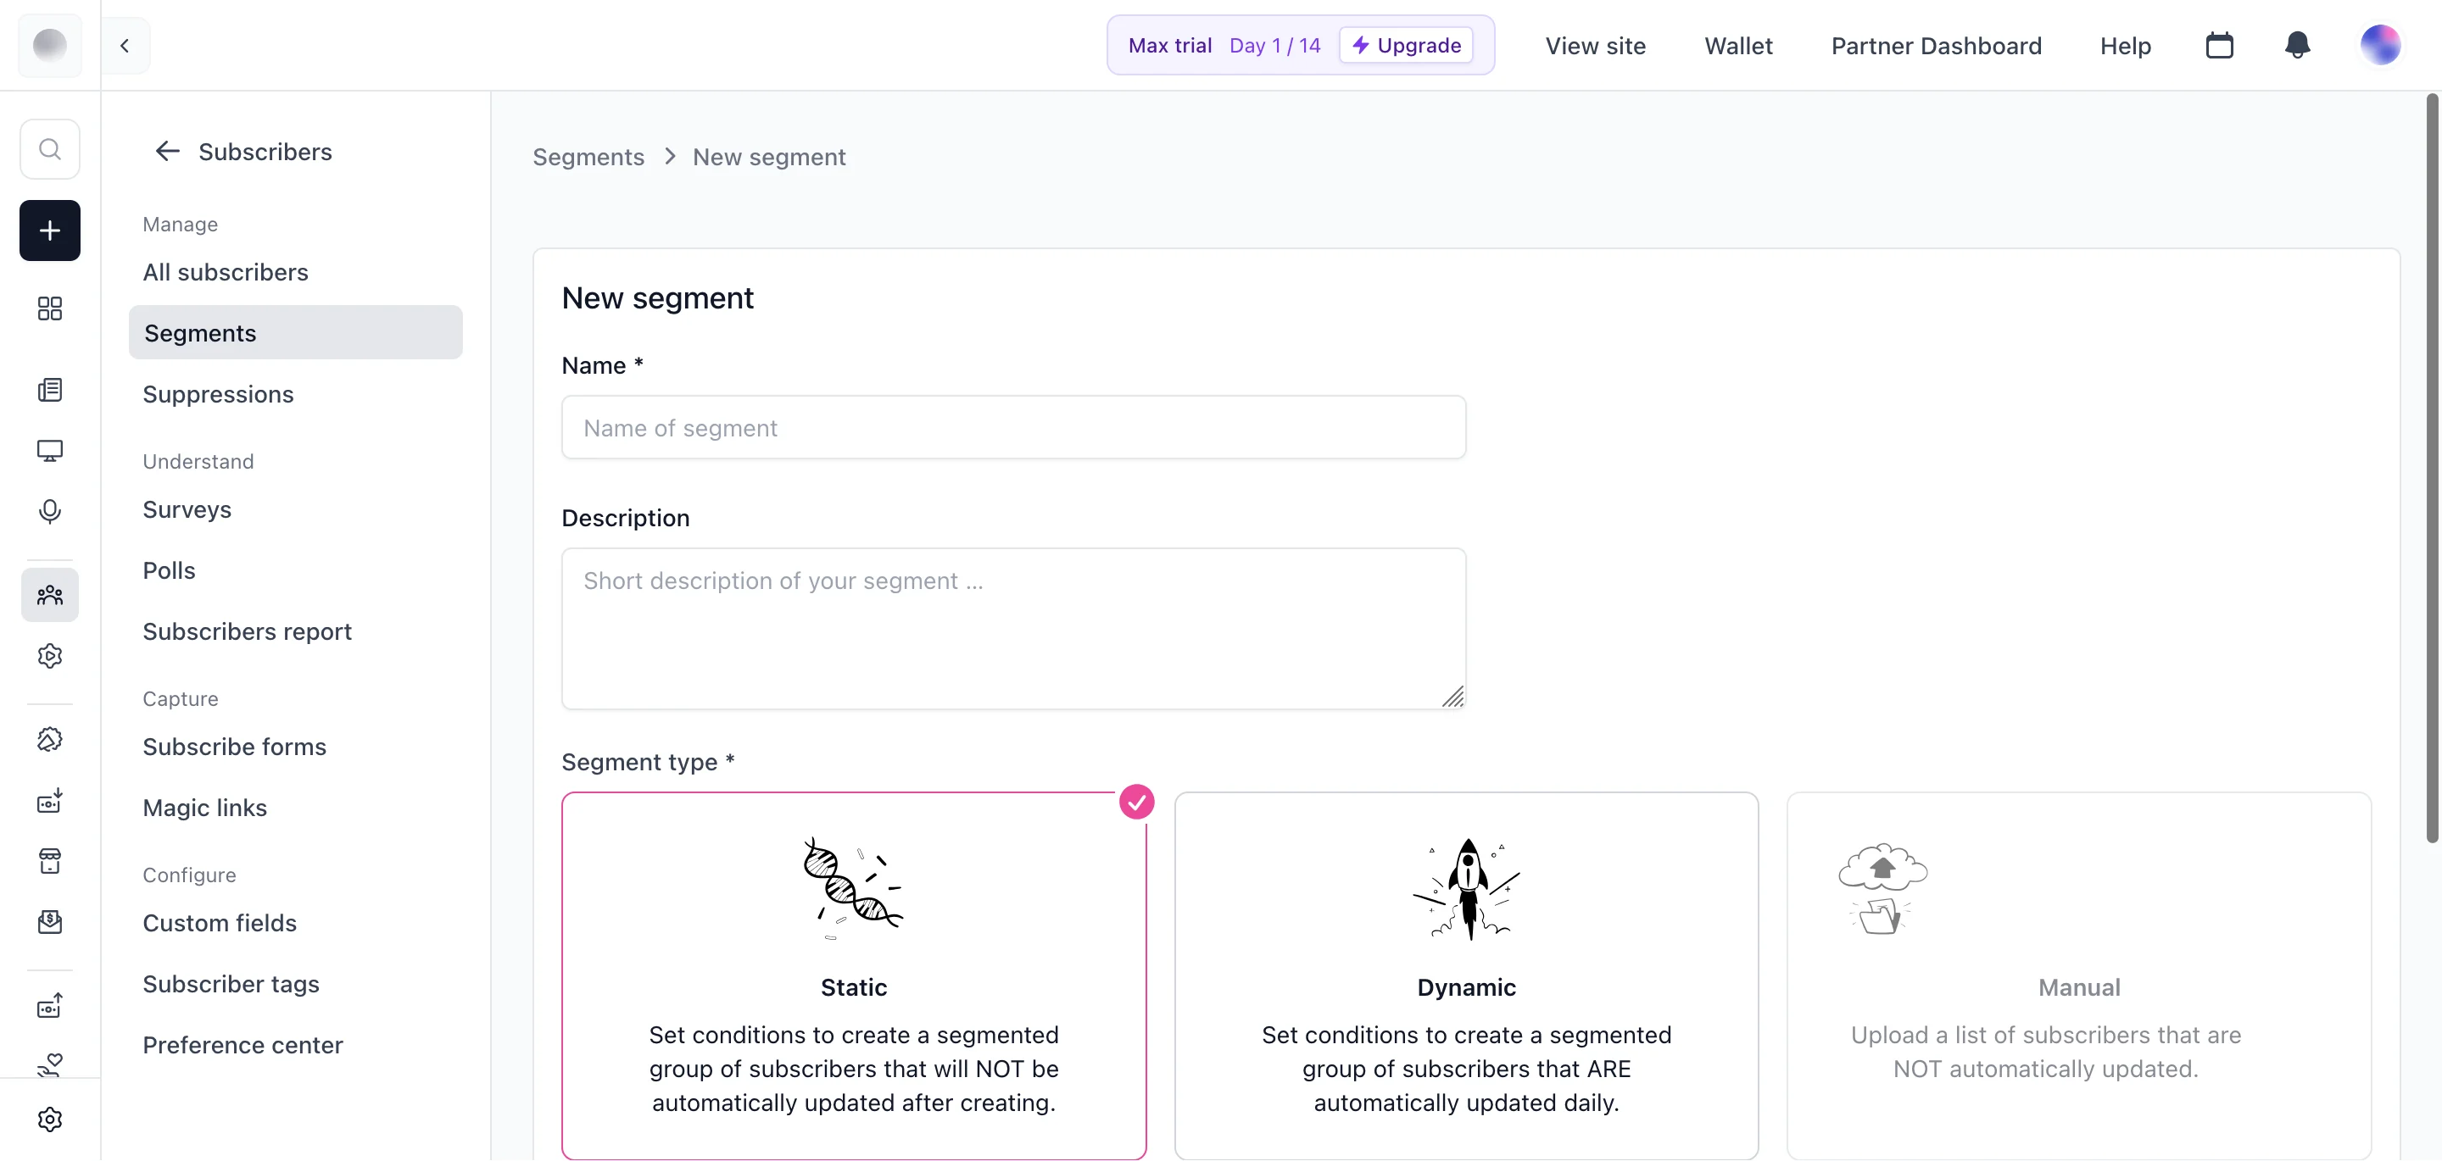Select the Manual segment type card
2442x1161 pixels.
pyautogui.click(x=2078, y=975)
